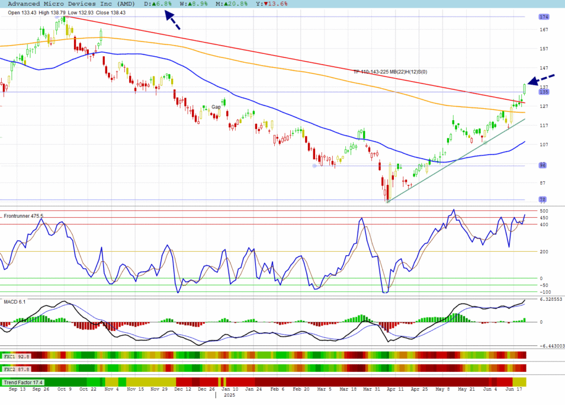Screen dimensions: 565x405
Task: Select the highlighted 174 price level tag
Action: [543, 17]
